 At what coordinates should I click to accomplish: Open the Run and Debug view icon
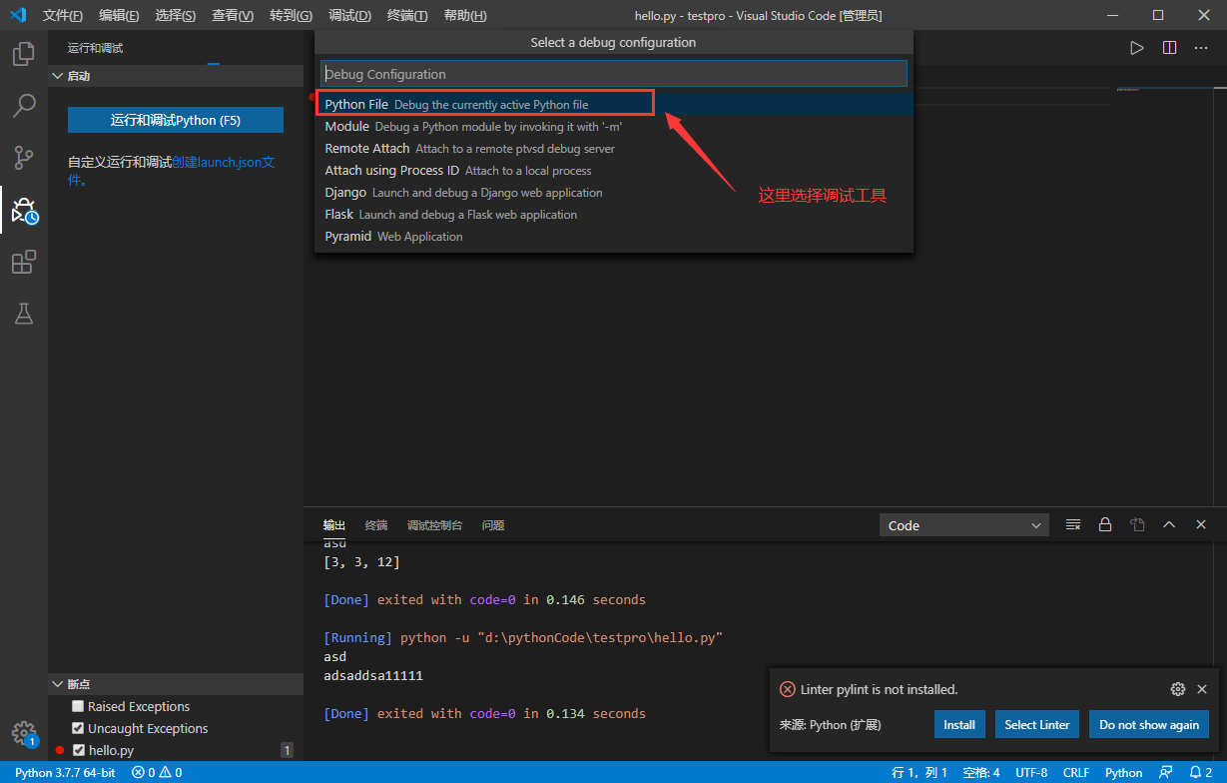coord(24,210)
